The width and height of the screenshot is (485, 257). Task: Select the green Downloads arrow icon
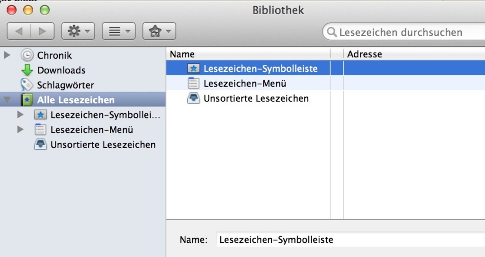27,70
